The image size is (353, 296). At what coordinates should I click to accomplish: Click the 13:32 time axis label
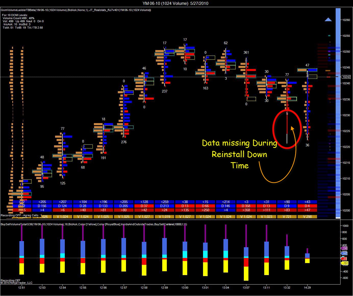(287, 288)
